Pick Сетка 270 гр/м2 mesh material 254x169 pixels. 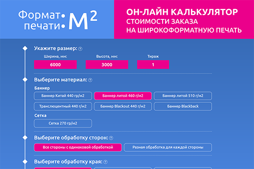click(x=62, y=123)
